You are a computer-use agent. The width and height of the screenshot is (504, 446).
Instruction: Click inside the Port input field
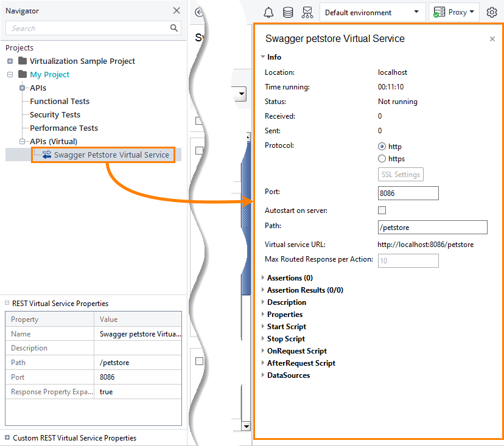(x=408, y=193)
